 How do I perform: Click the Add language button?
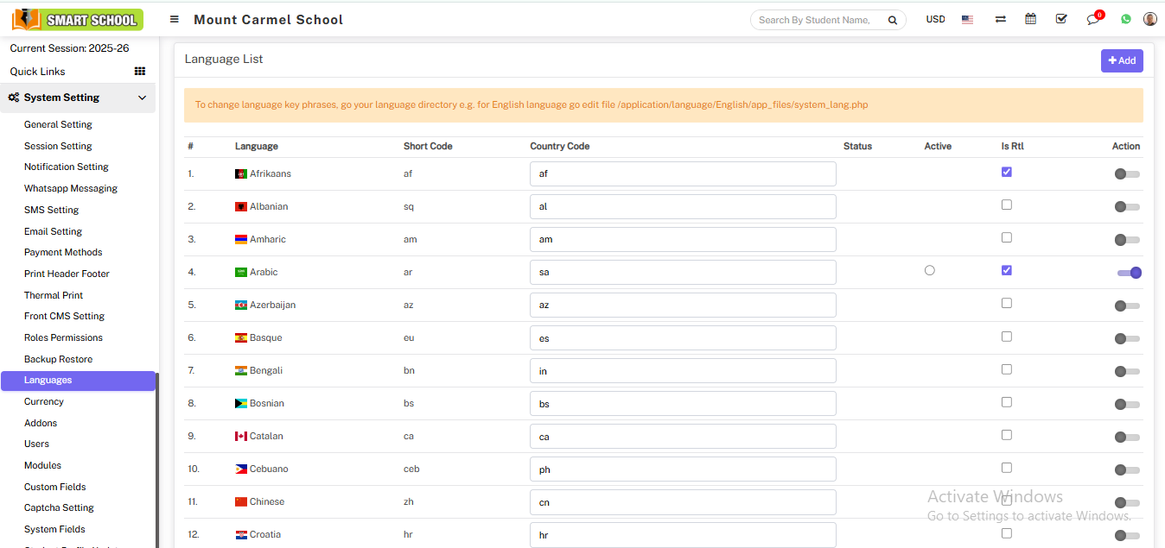click(x=1121, y=60)
